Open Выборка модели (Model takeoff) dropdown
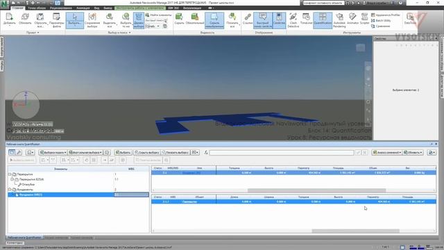The width and height of the screenshot is (444, 250). 53,153
